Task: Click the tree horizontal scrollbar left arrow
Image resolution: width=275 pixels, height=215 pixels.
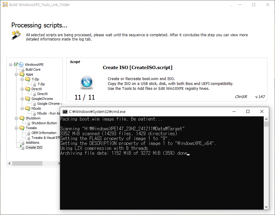Action: click(10, 164)
